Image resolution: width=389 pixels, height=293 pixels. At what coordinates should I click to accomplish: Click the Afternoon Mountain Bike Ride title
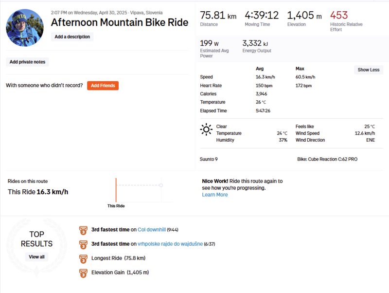(119, 22)
